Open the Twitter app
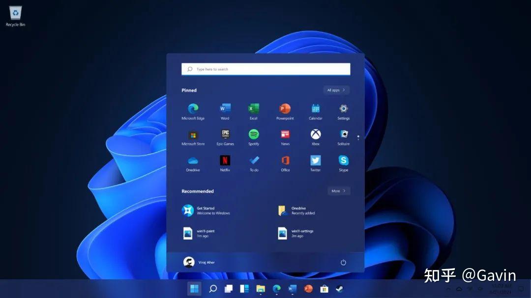 click(x=315, y=160)
